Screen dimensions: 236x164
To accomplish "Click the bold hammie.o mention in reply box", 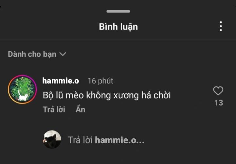I will [120, 140].
